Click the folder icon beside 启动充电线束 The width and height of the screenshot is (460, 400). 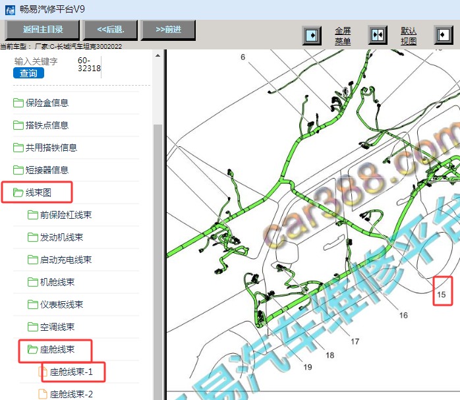click(x=32, y=260)
